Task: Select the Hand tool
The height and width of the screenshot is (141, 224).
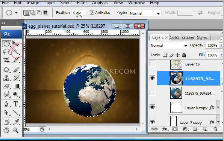Action: (x=6, y=130)
